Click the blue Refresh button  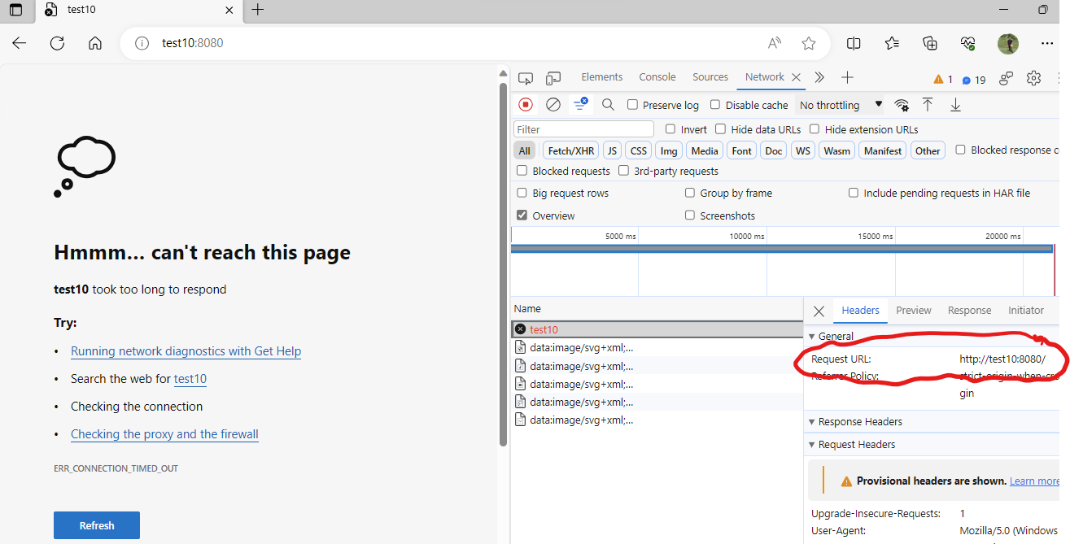coord(97,525)
